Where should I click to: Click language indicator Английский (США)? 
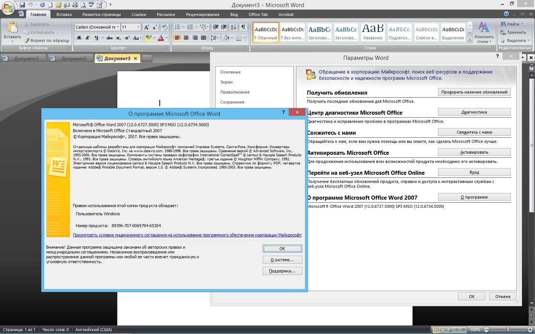pyautogui.click(x=94, y=330)
